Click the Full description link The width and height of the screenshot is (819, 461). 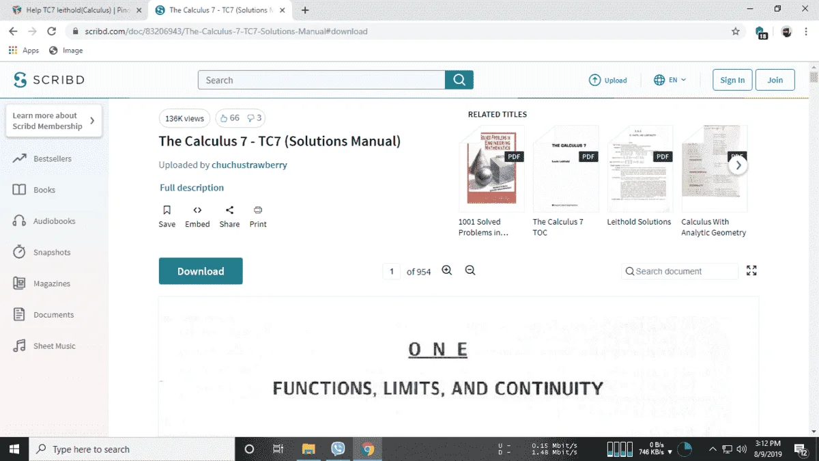[192, 188]
